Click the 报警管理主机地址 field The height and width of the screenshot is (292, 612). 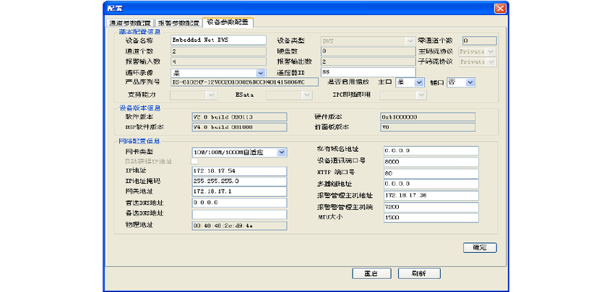click(431, 196)
